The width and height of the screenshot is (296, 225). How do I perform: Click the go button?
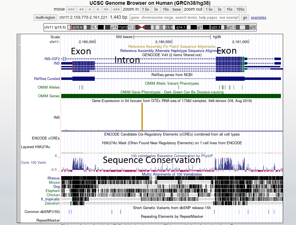(x=245, y=18)
